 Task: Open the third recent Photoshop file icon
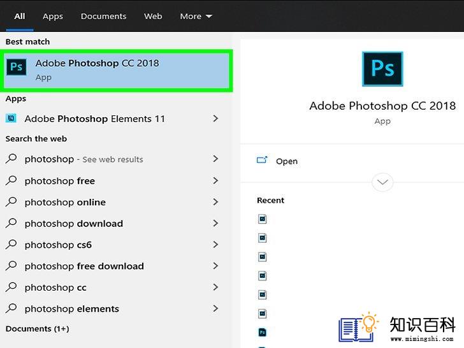[x=263, y=257]
